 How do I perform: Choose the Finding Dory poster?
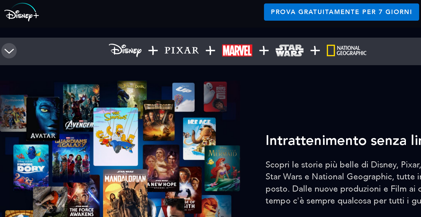tap(31, 166)
